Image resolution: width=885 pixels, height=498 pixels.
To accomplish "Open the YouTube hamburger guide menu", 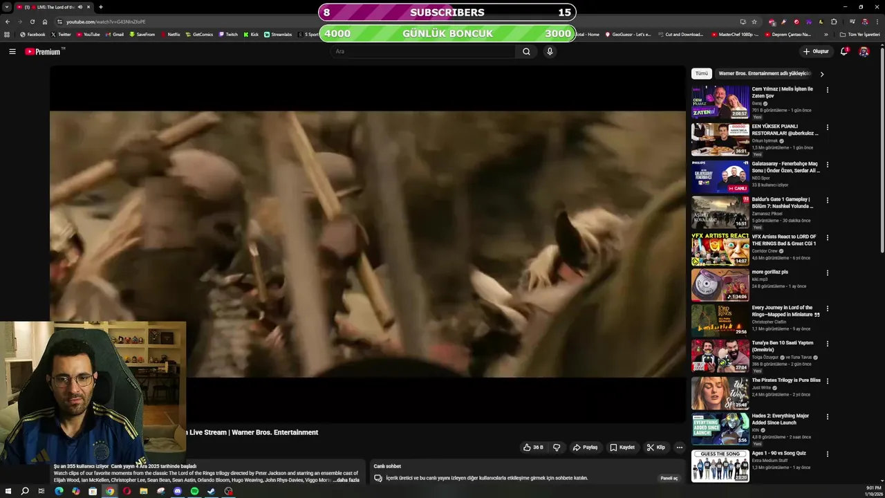I will (x=12, y=51).
